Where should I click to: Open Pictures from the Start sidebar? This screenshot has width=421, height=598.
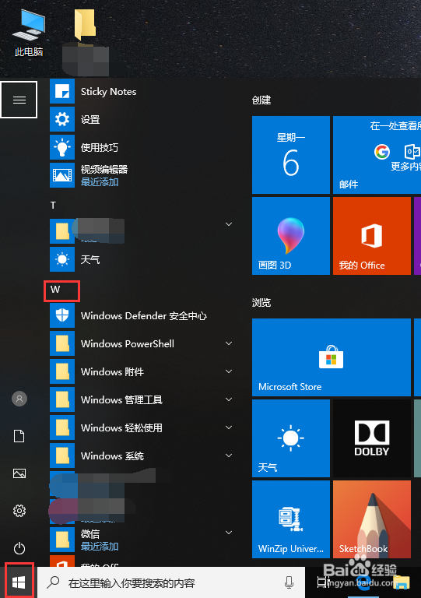coord(19,473)
